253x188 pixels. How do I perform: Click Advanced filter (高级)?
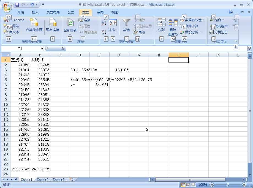pyautogui.click(x=139, y=32)
